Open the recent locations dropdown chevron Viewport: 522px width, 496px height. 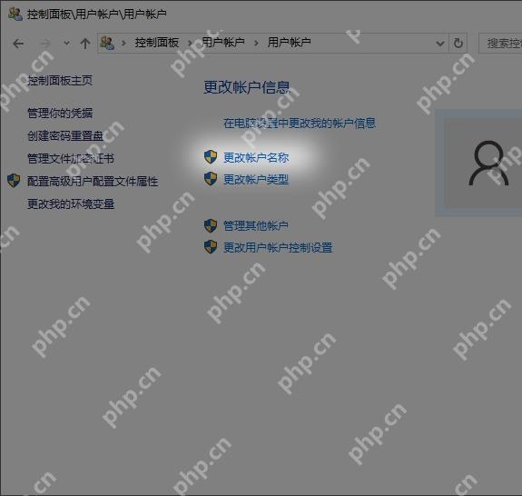(66, 43)
